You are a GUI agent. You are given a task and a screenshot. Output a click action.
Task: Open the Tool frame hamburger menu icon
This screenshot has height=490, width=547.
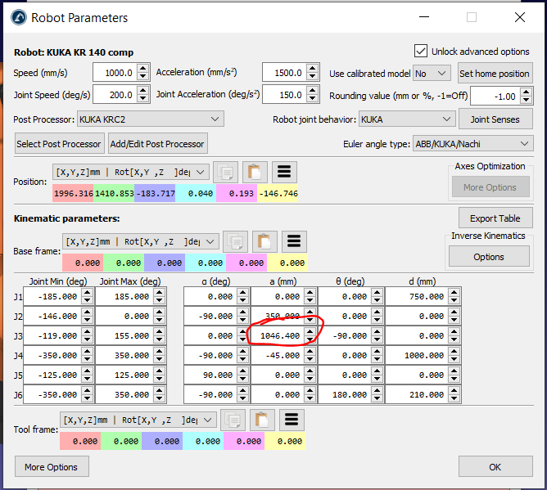(292, 420)
